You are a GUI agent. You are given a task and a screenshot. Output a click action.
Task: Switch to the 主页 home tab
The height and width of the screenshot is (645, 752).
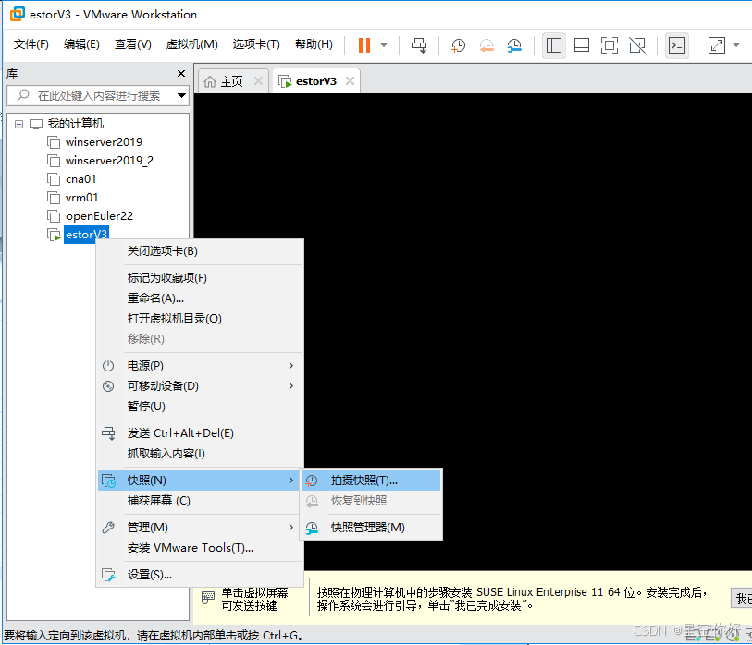231,81
